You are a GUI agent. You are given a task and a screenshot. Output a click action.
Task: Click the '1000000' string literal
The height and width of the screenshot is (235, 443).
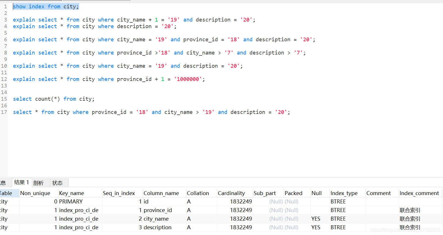188,79
